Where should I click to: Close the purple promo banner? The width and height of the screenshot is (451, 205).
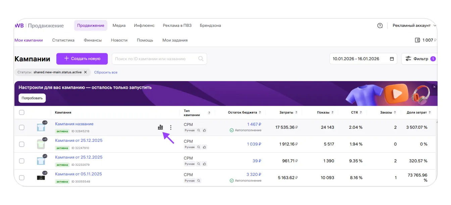click(434, 87)
